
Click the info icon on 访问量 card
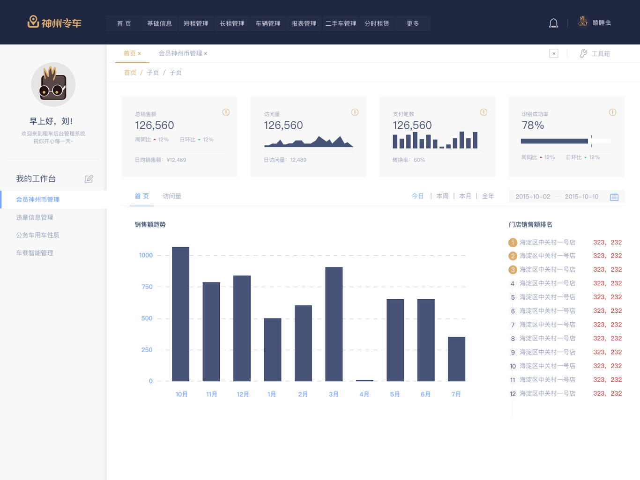[355, 112]
